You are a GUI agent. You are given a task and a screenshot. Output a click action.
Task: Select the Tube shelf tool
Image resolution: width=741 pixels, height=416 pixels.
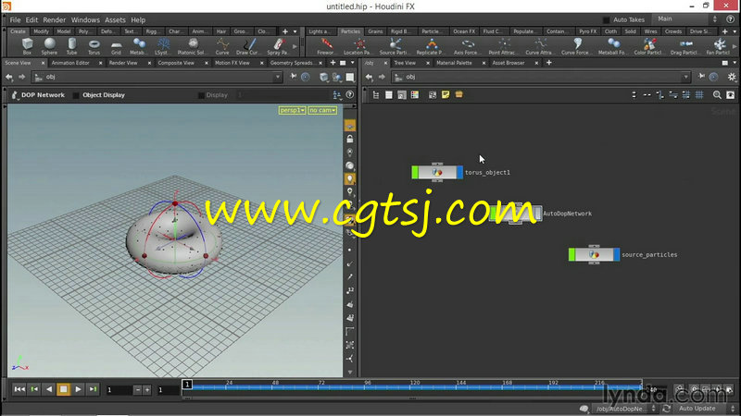tap(71, 46)
